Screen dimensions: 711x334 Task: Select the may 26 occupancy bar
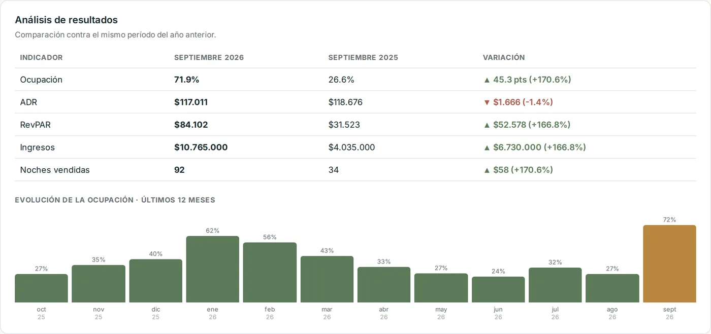coord(441,288)
